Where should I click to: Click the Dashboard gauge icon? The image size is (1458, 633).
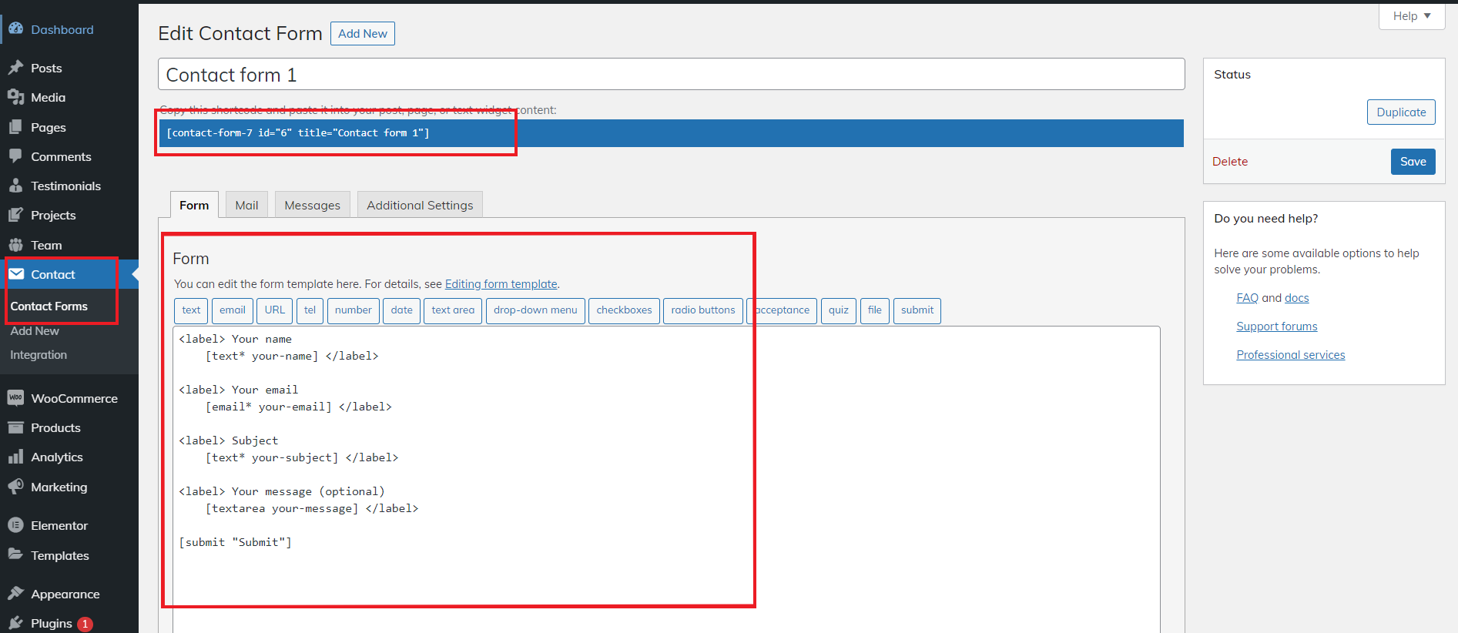coord(15,29)
